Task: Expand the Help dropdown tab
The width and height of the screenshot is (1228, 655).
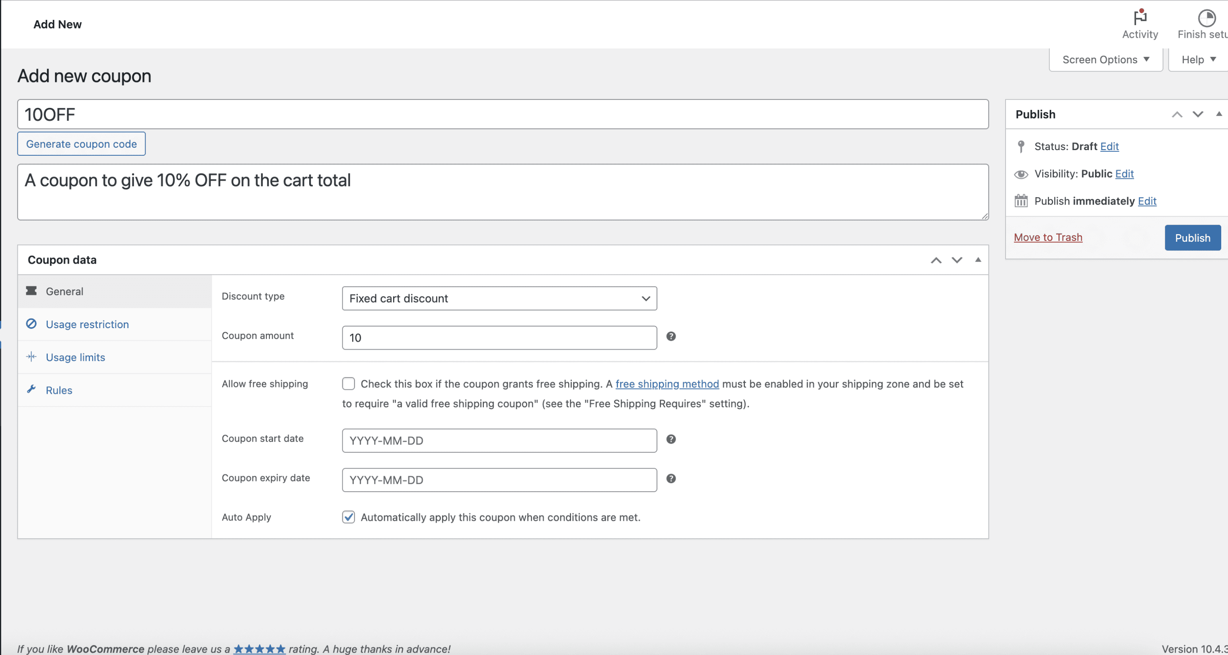Action: point(1198,60)
